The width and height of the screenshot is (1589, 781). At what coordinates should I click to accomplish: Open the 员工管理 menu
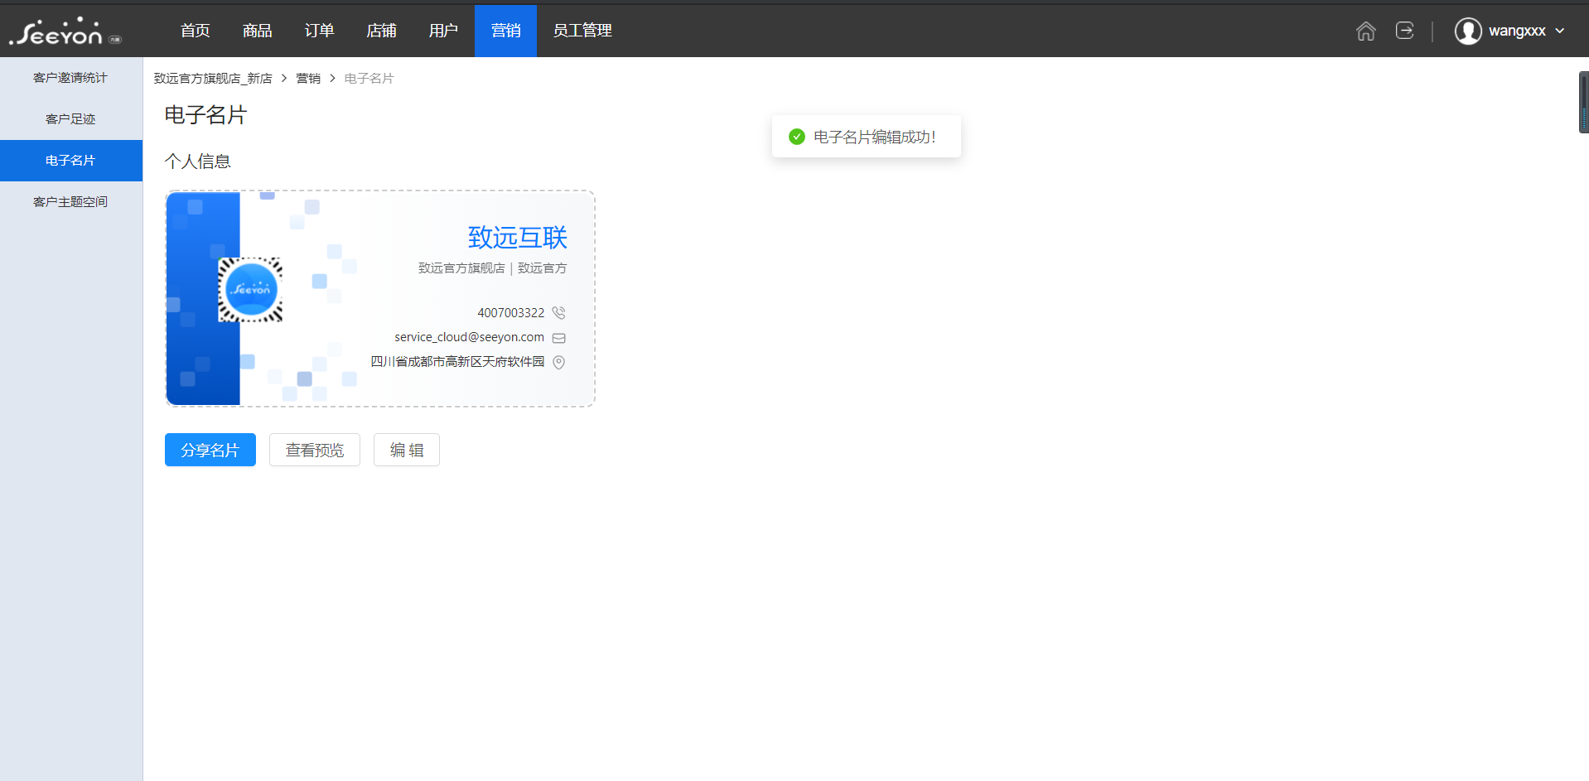coord(582,31)
